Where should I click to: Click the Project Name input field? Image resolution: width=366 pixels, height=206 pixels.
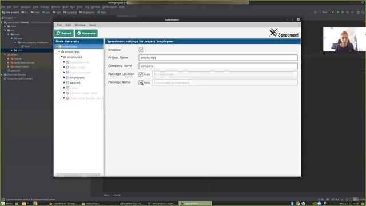pos(218,58)
